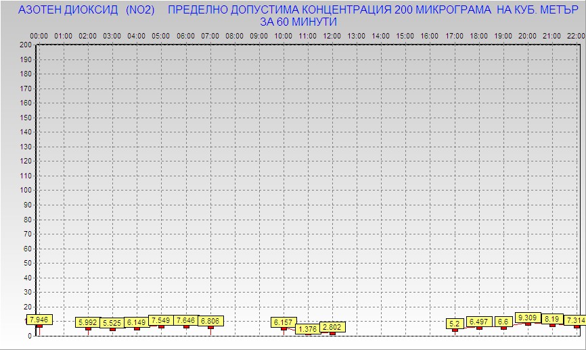Click the 5.525 data point label
586x350 pixels.
click(112, 323)
